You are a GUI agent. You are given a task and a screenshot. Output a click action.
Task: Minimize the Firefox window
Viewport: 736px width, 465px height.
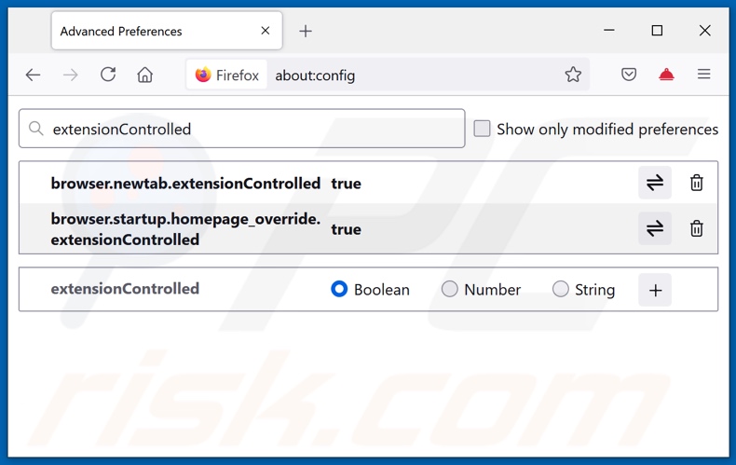pyautogui.click(x=609, y=31)
